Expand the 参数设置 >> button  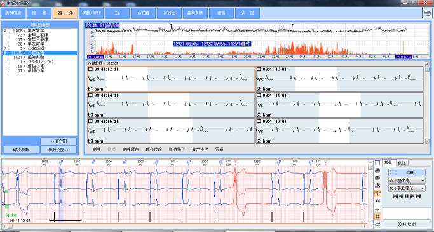(58, 150)
